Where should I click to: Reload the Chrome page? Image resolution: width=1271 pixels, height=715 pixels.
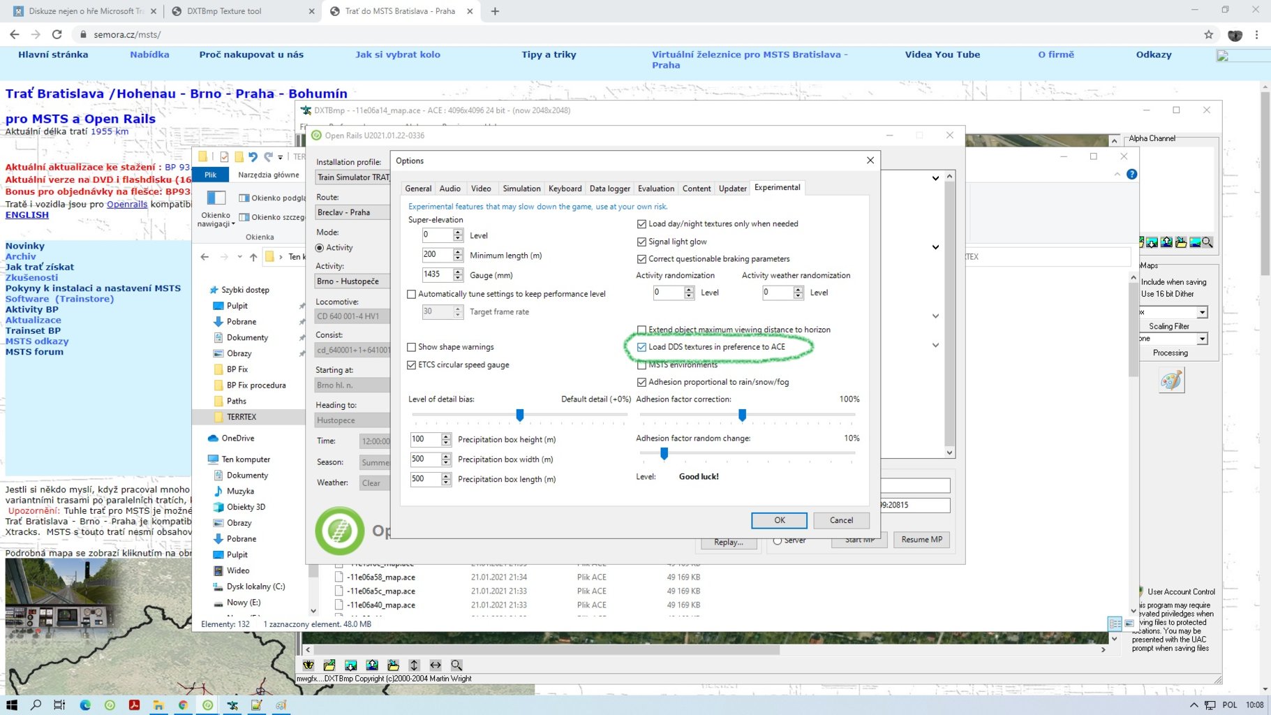point(57,34)
